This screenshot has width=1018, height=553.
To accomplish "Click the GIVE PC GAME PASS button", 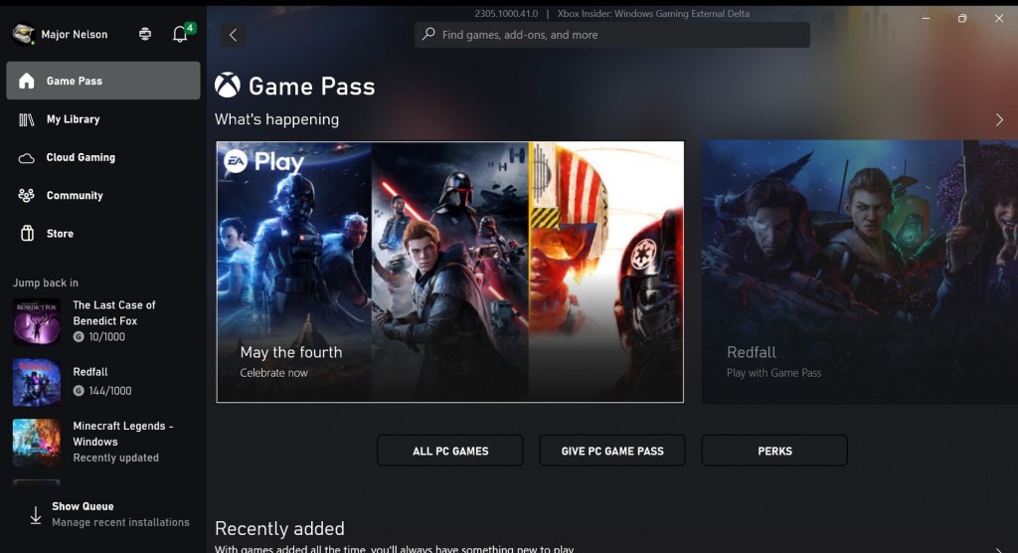I will (612, 451).
